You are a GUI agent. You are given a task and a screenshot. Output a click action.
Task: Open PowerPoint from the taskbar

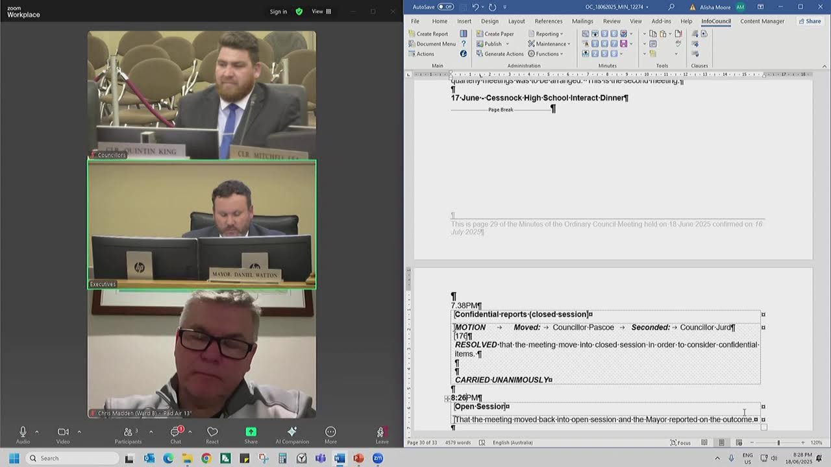point(358,458)
